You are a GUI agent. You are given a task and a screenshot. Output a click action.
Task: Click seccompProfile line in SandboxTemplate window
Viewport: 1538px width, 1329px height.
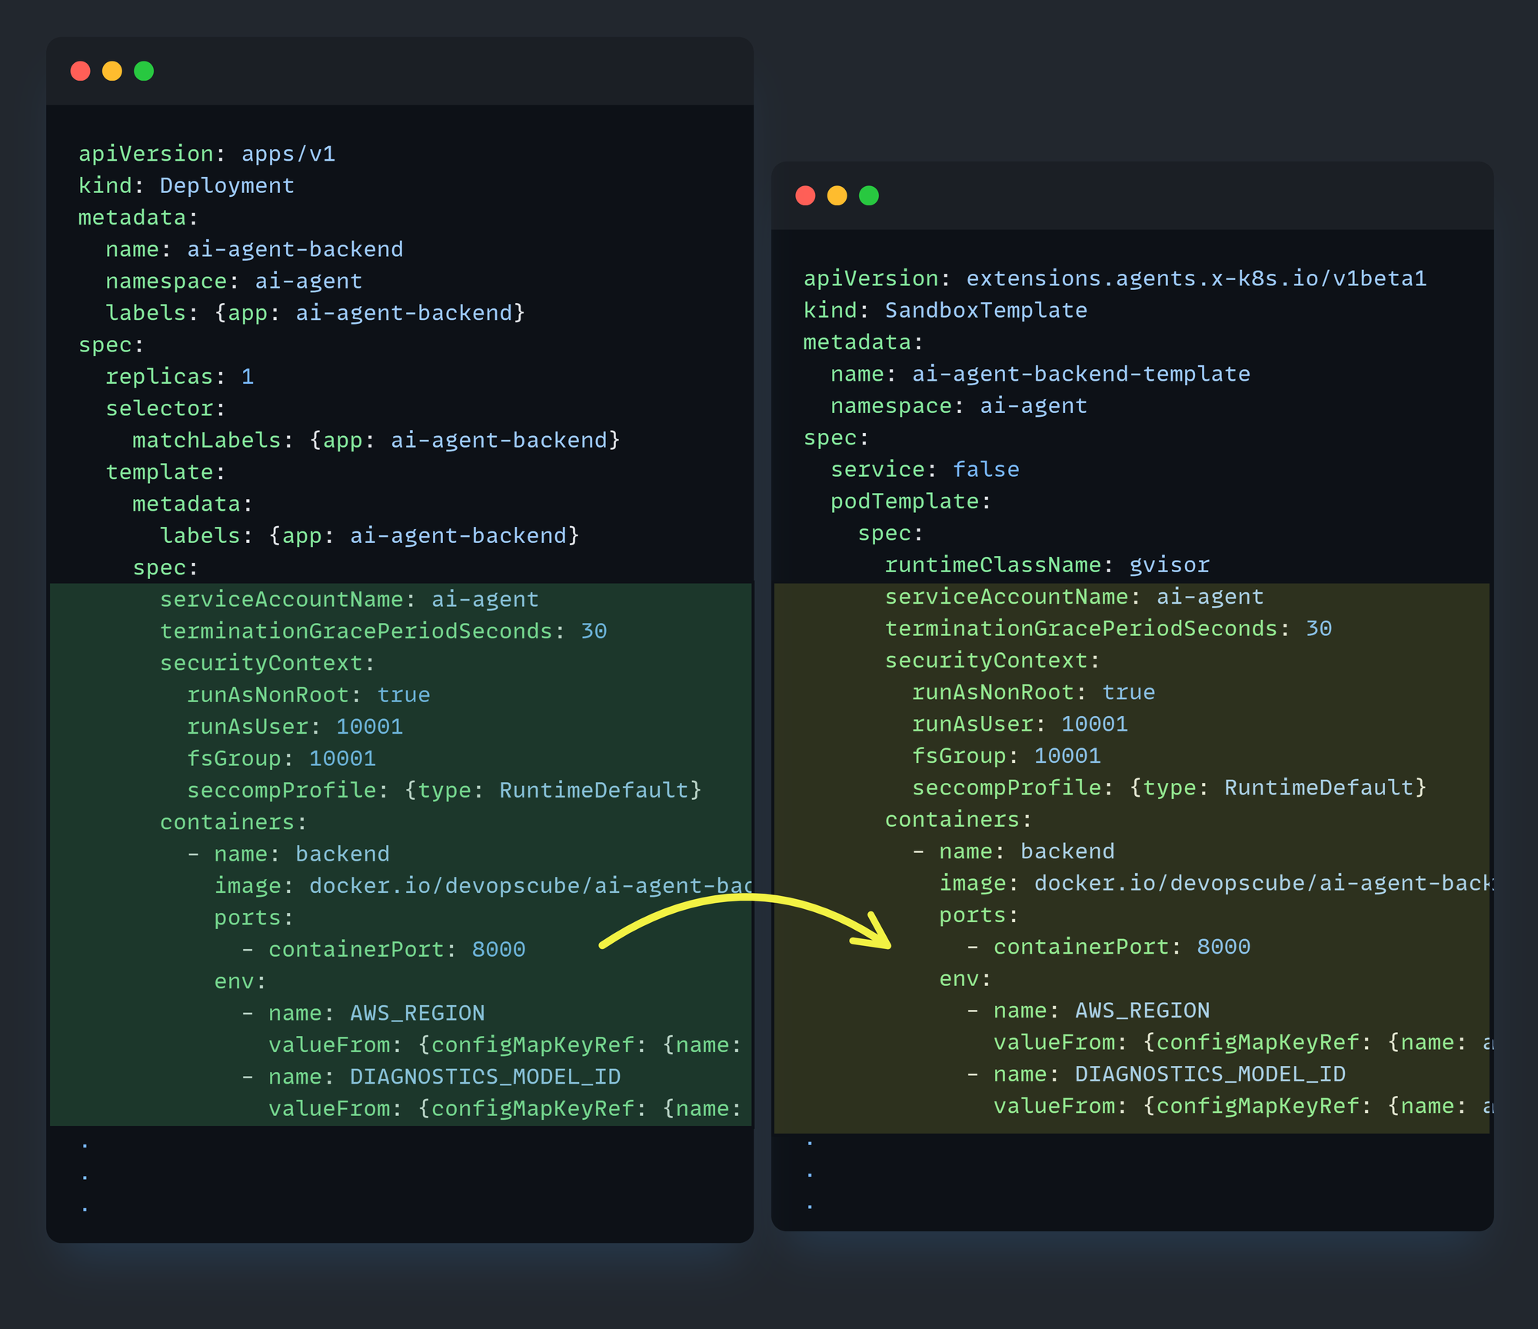click(x=1169, y=788)
